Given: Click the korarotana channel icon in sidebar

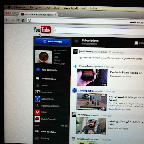Looking at the screenshot, I should pos(37,92).
